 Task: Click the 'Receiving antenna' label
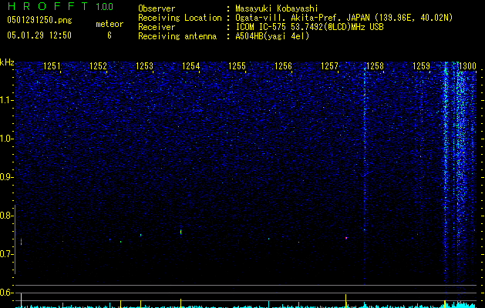tap(177, 36)
